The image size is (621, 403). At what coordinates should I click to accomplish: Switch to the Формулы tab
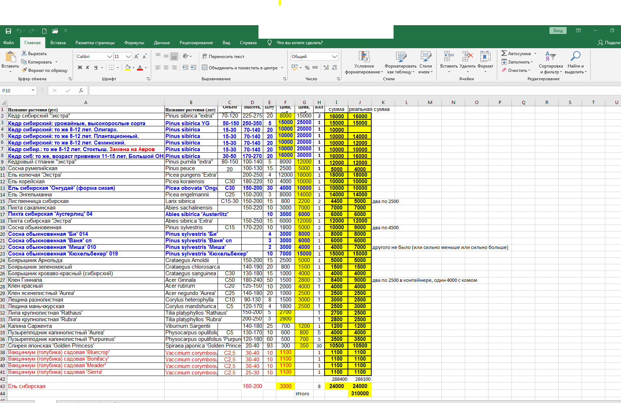tap(134, 43)
